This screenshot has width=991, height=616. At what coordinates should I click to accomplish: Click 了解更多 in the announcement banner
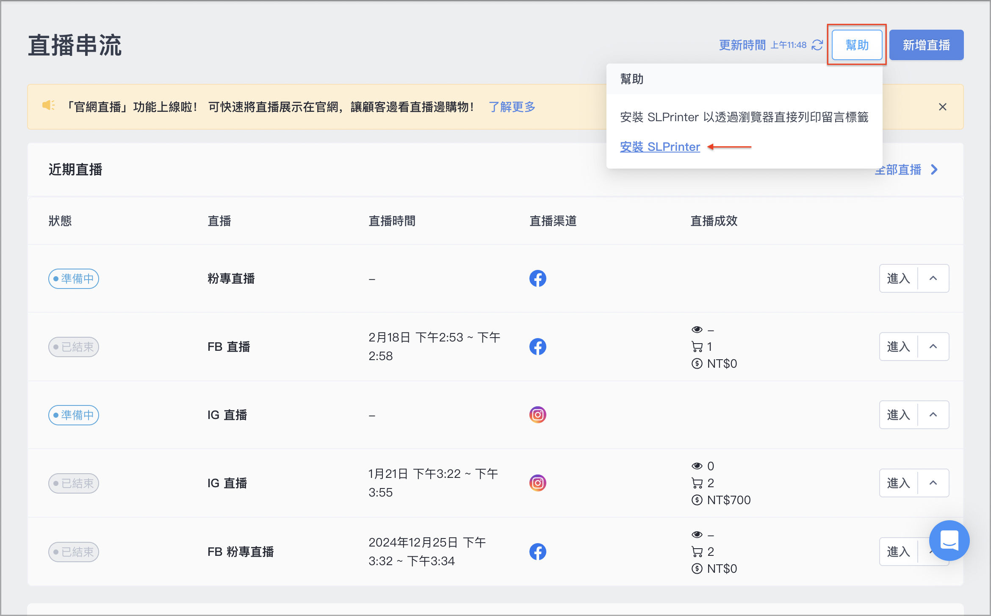[x=512, y=107]
